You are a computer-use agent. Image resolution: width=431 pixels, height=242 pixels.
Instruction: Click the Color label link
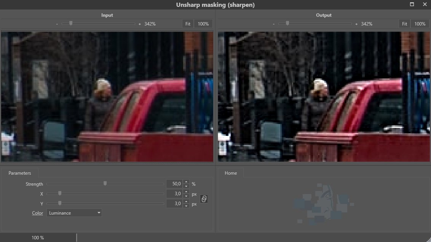point(37,213)
